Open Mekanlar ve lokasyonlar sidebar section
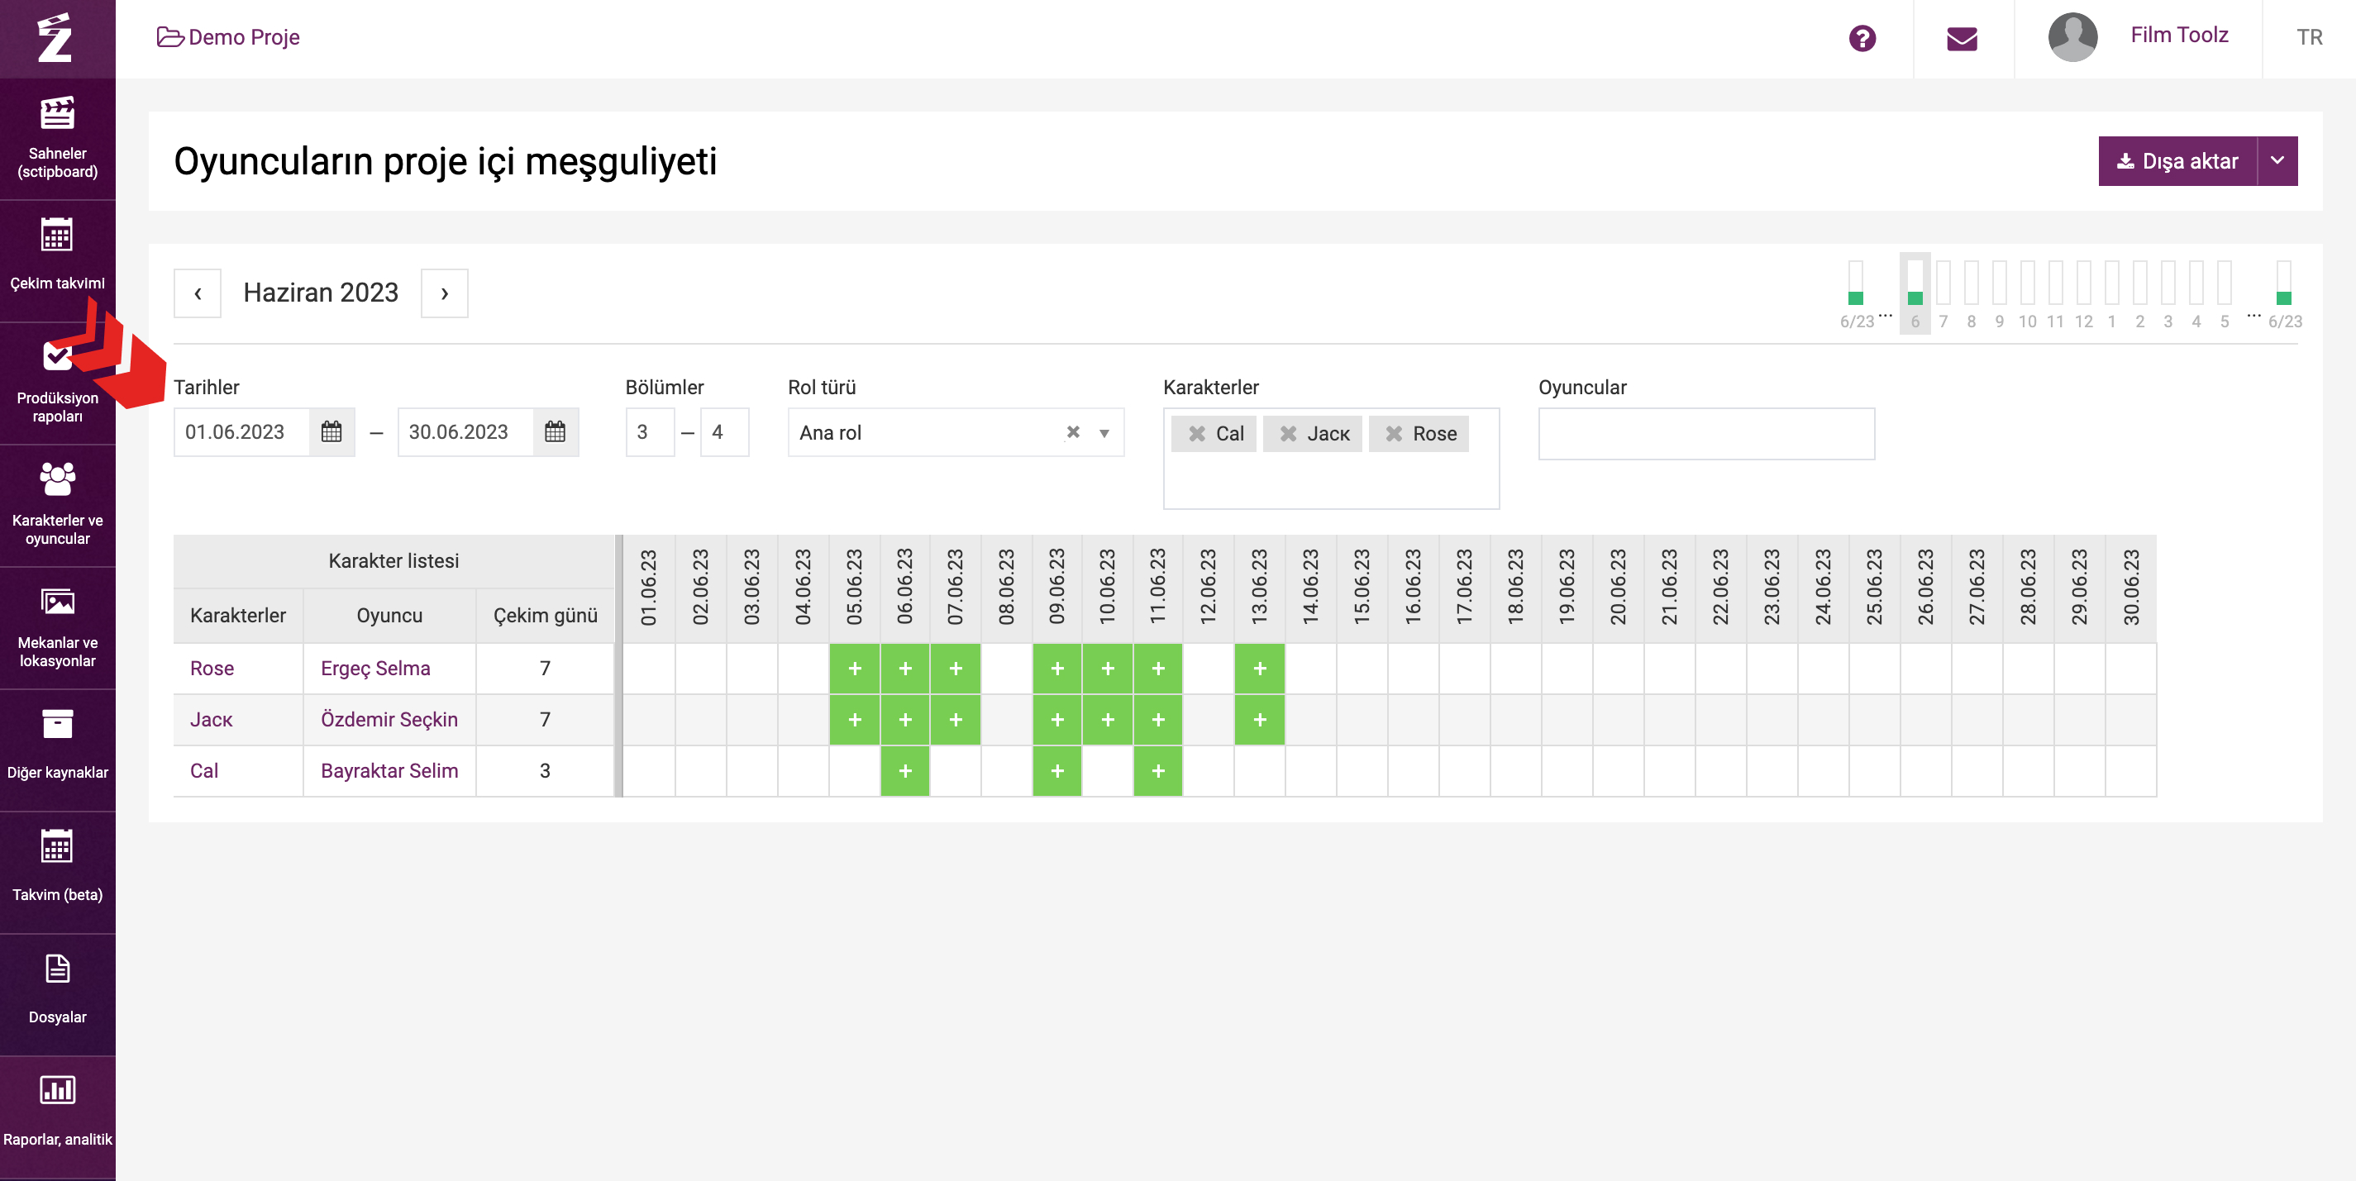 pyautogui.click(x=58, y=628)
